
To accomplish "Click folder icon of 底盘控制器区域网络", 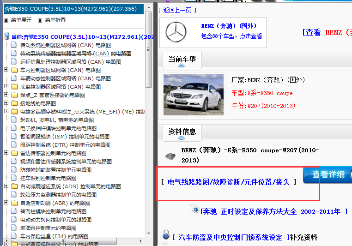I will tap(14, 87).
